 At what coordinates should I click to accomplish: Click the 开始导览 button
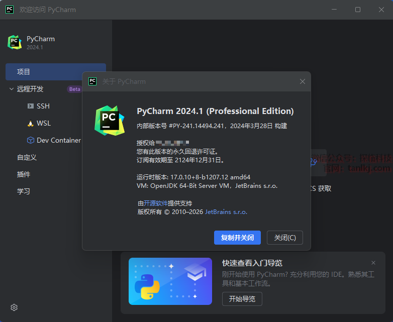pos(242,299)
